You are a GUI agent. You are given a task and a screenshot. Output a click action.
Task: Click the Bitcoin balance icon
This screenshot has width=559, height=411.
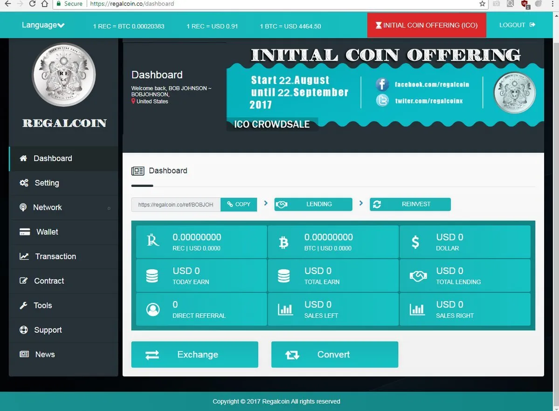[283, 242]
